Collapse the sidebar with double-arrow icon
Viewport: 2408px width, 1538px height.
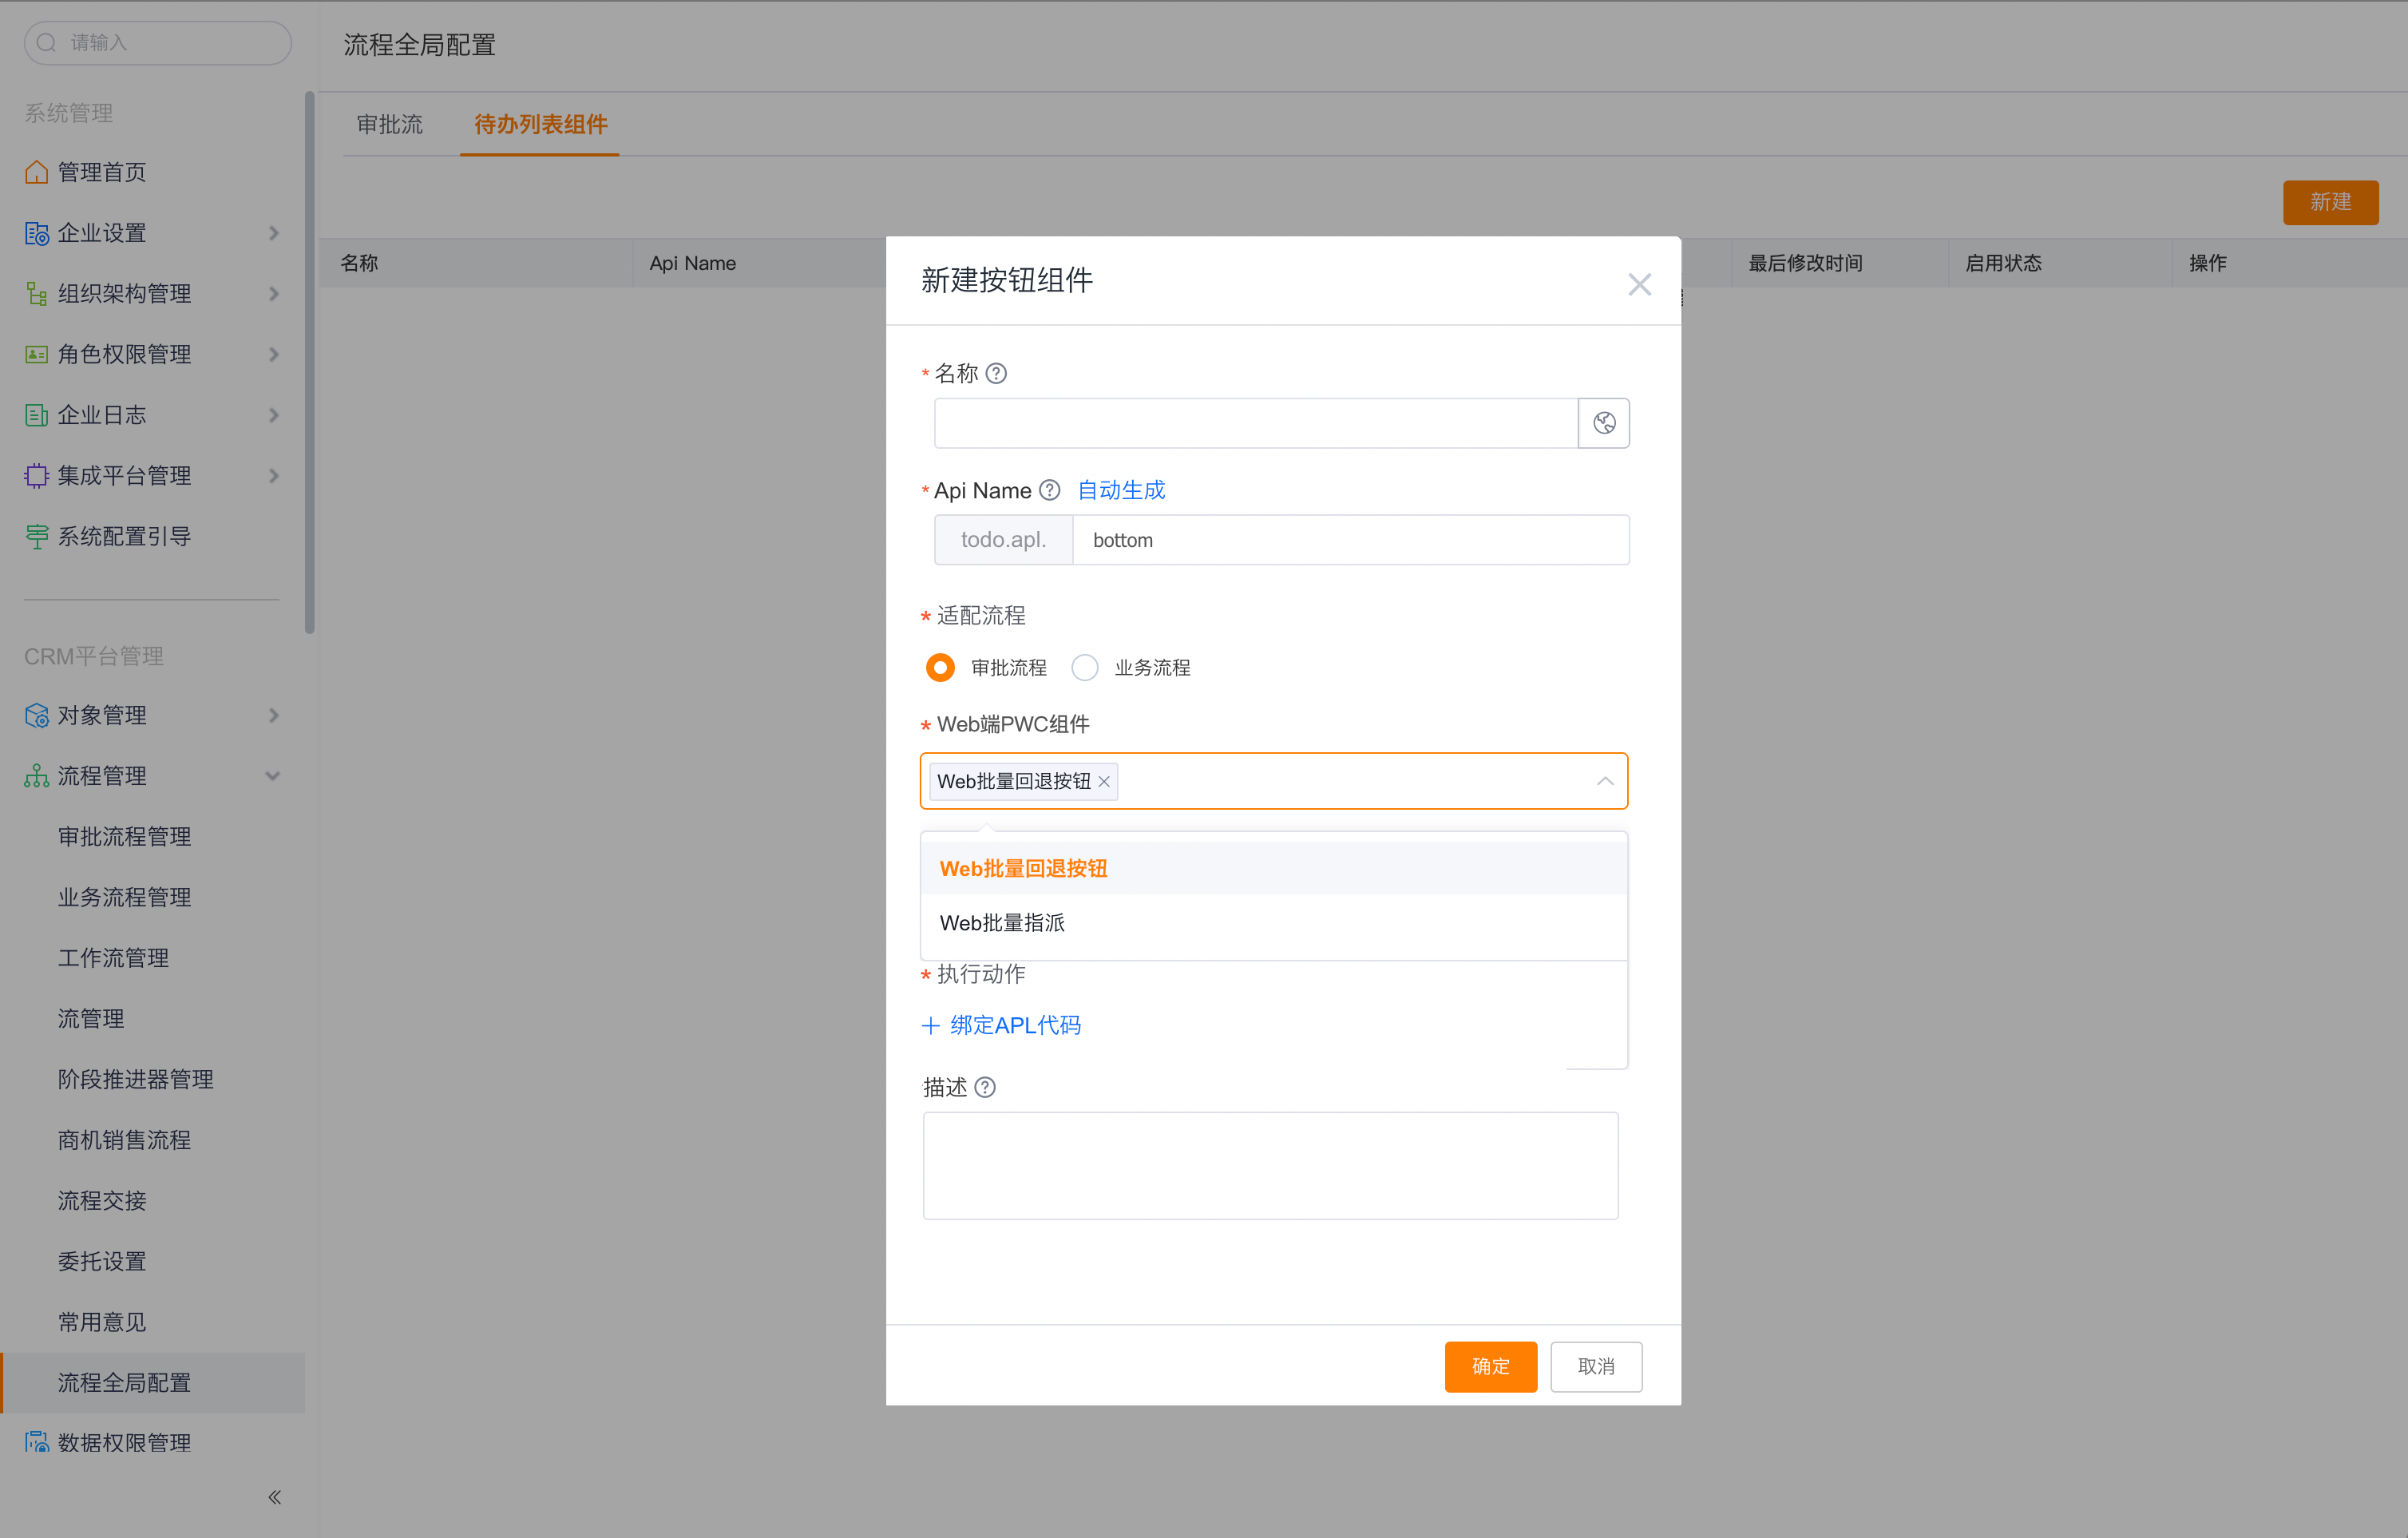[x=274, y=1496]
